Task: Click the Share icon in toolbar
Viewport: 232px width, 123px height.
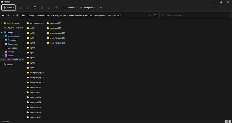Action: point(49,8)
